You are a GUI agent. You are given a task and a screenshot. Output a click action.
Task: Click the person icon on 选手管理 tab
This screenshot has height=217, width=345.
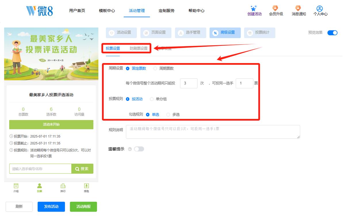point(181,33)
